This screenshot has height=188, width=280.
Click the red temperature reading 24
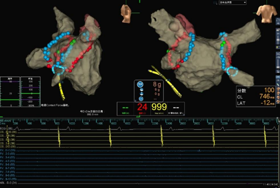[x=142, y=107]
